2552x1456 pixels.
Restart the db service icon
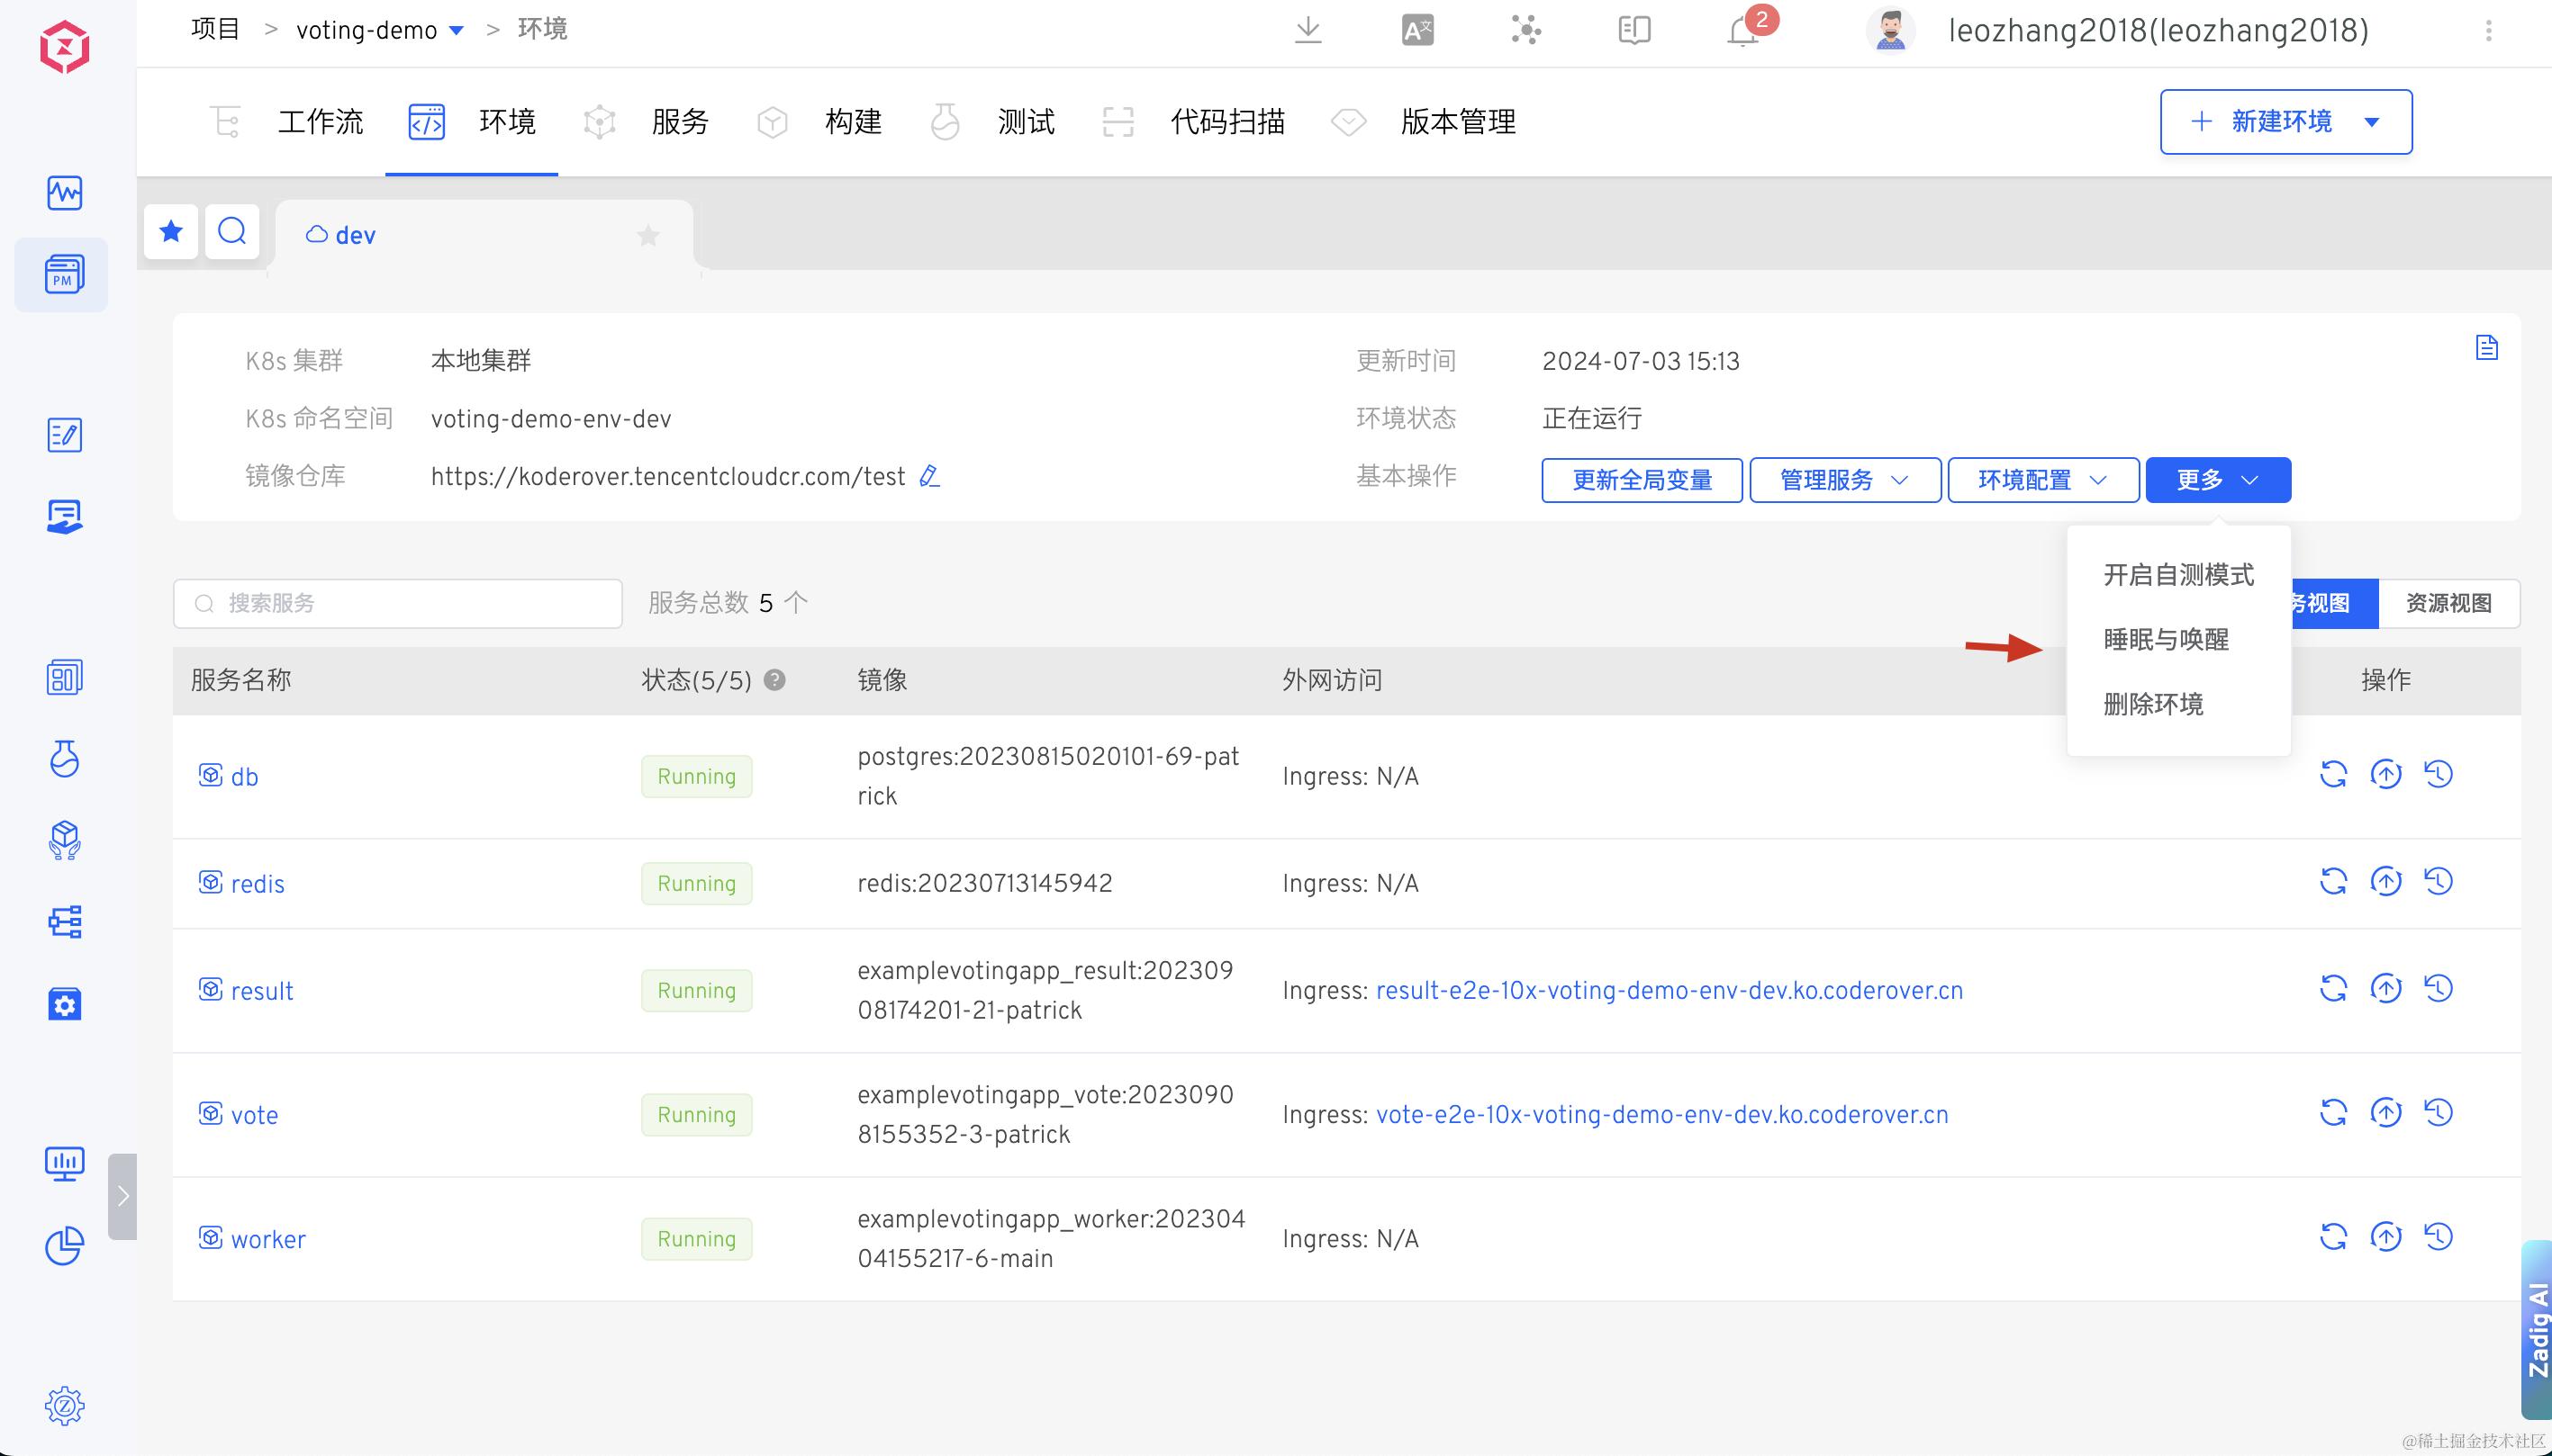pyautogui.click(x=2333, y=774)
